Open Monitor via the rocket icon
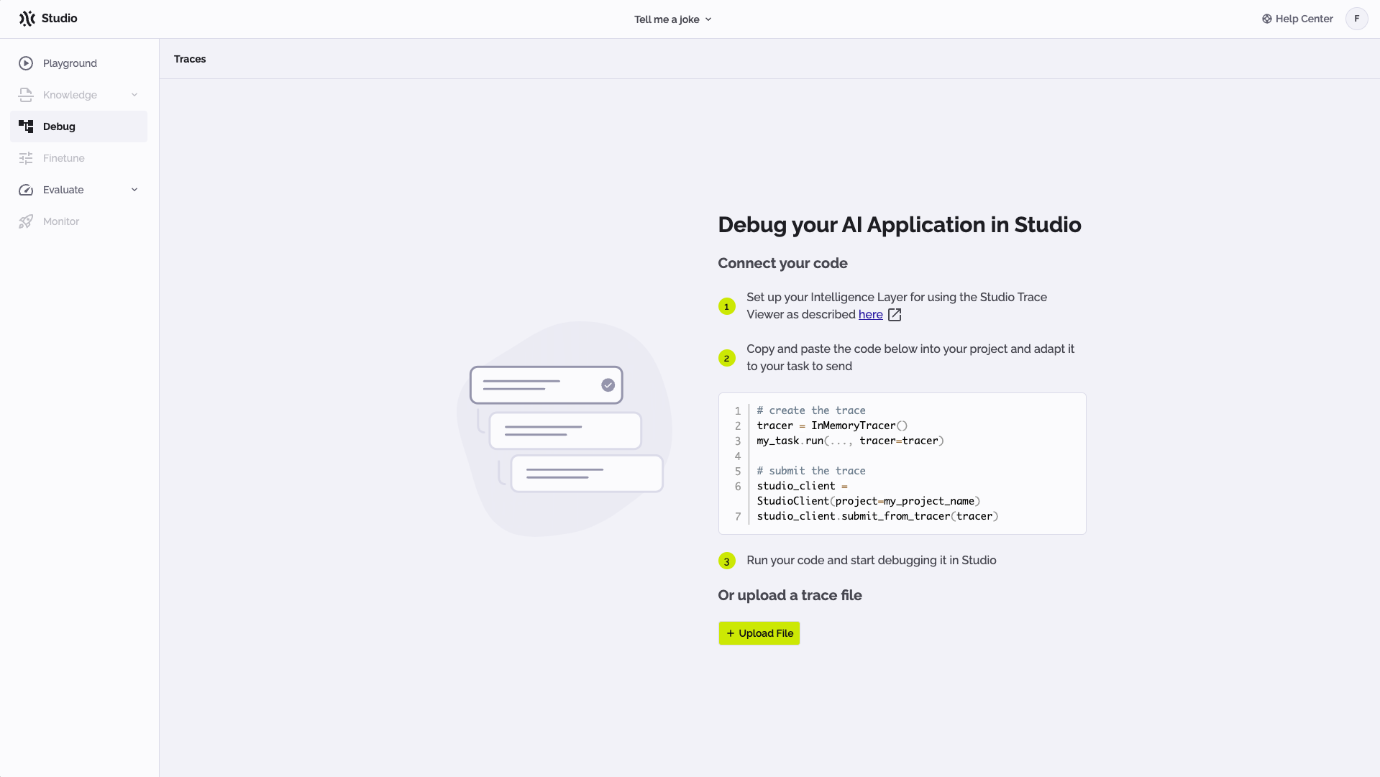1380x777 pixels. (26, 221)
